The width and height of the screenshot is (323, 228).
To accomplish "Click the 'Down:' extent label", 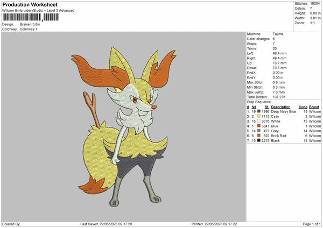I will (x=252, y=68).
